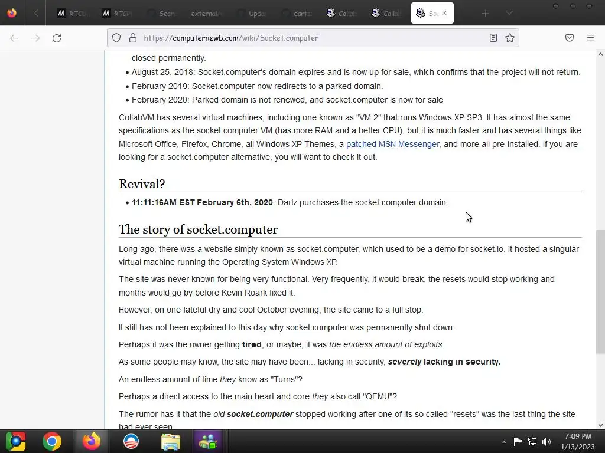The height and width of the screenshot is (453, 605).
Task: Click the Revival? section heading
Action: pyautogui.click(x=142, y=184)
